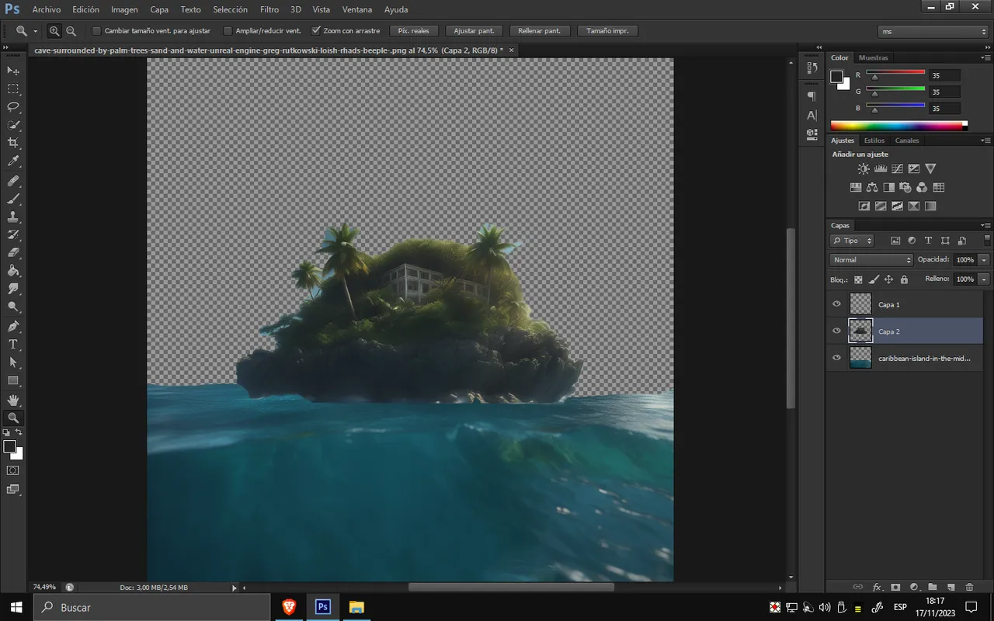Screen dimensions: 994x621
Task: Open layer effects fx menu
Action: click(878, 588)
